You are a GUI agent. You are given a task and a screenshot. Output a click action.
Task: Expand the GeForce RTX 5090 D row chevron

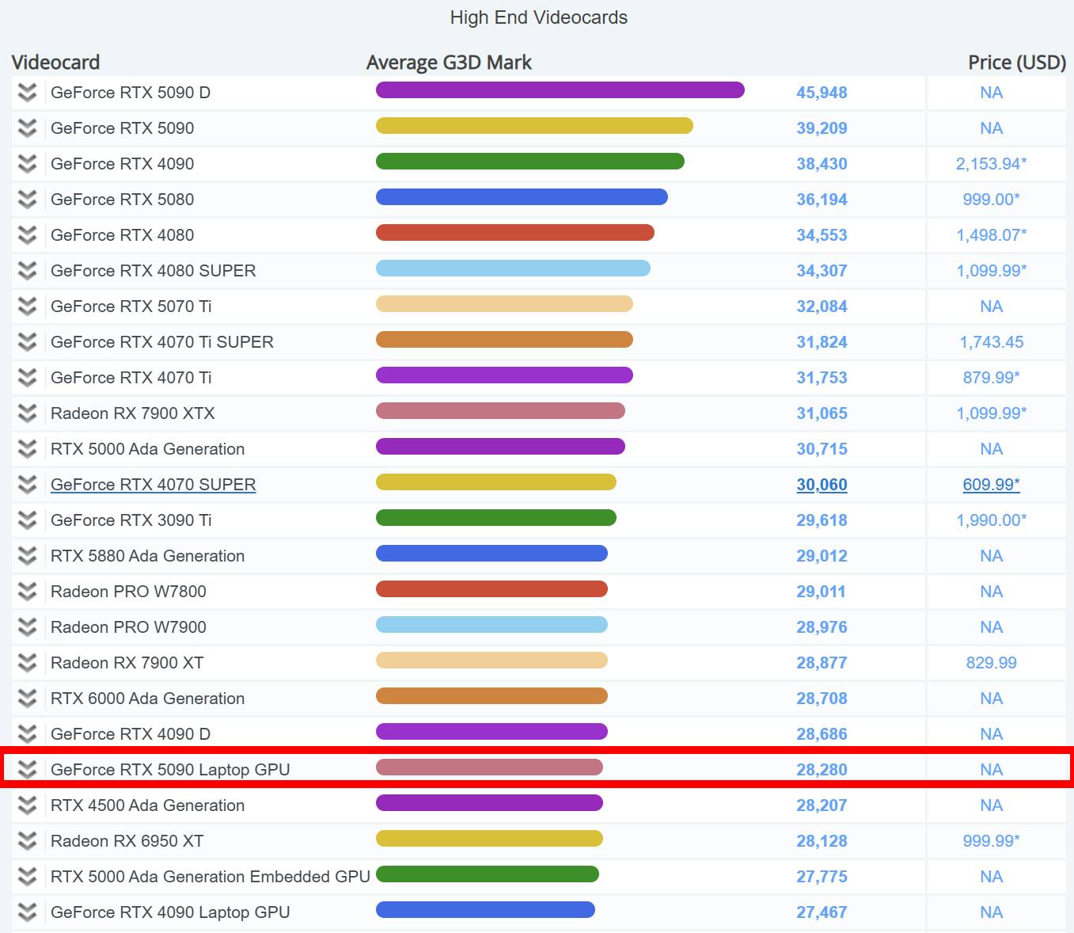pos(28,93)
